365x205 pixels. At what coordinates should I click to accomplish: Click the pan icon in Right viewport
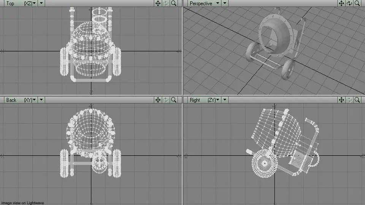pos(341,100)
